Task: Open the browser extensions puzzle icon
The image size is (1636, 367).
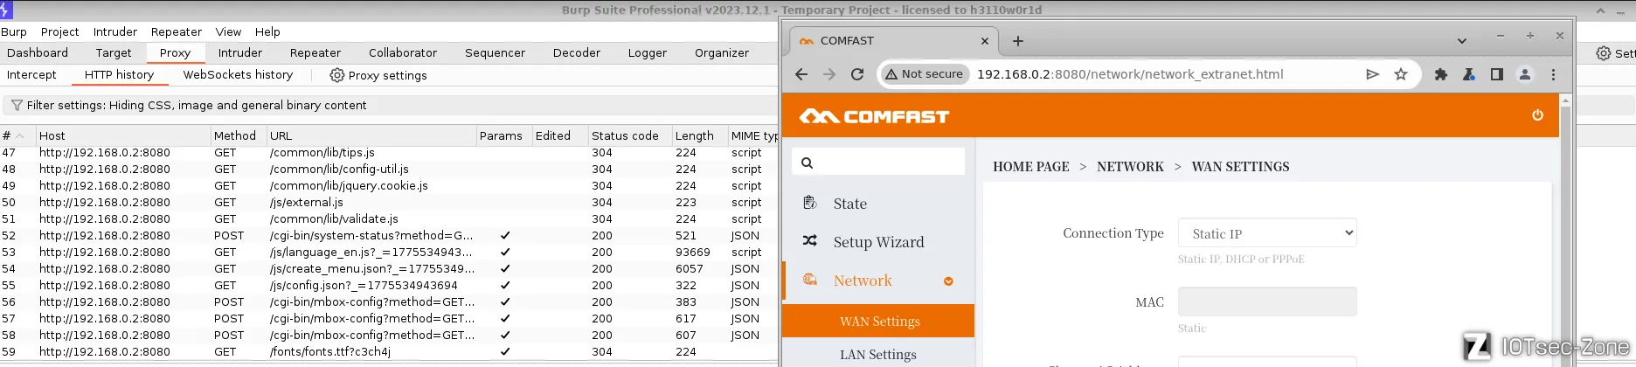Action: [x=1441, y=74]
